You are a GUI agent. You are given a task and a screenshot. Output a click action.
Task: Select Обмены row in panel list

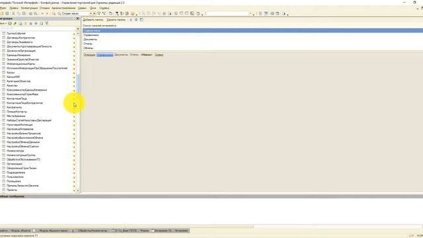[x=252, y=48]
